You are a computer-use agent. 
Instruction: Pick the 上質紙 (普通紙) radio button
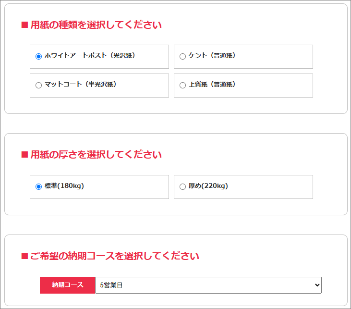pos(182,85)
